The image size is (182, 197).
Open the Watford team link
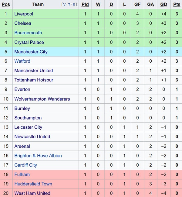[22, 61]
